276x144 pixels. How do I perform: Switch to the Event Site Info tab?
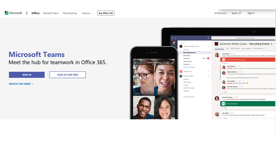[258, 48]
